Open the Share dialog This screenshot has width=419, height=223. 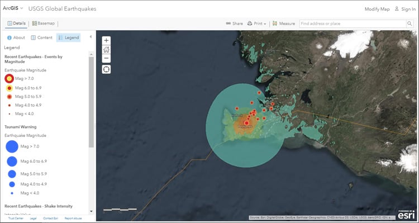pos(234,23)
